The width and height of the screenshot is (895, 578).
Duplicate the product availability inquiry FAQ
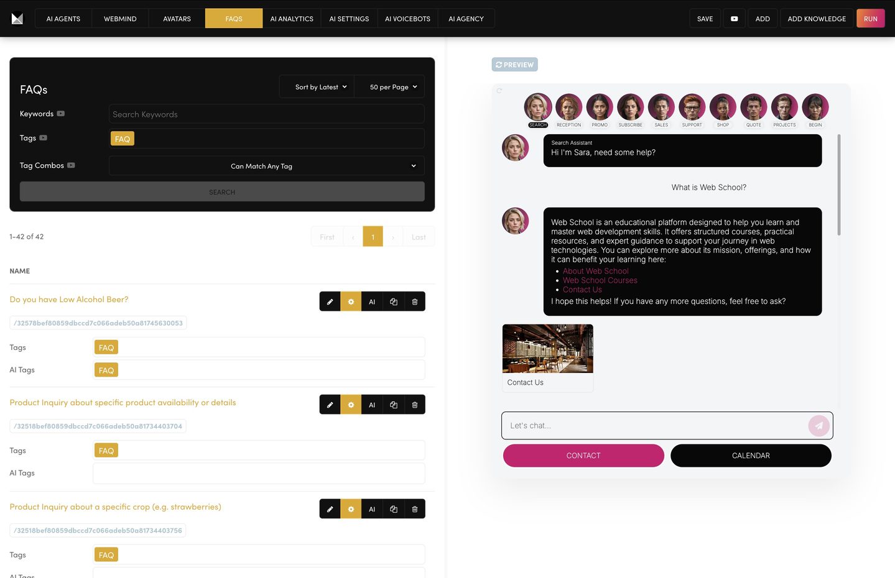coord(394,405)
